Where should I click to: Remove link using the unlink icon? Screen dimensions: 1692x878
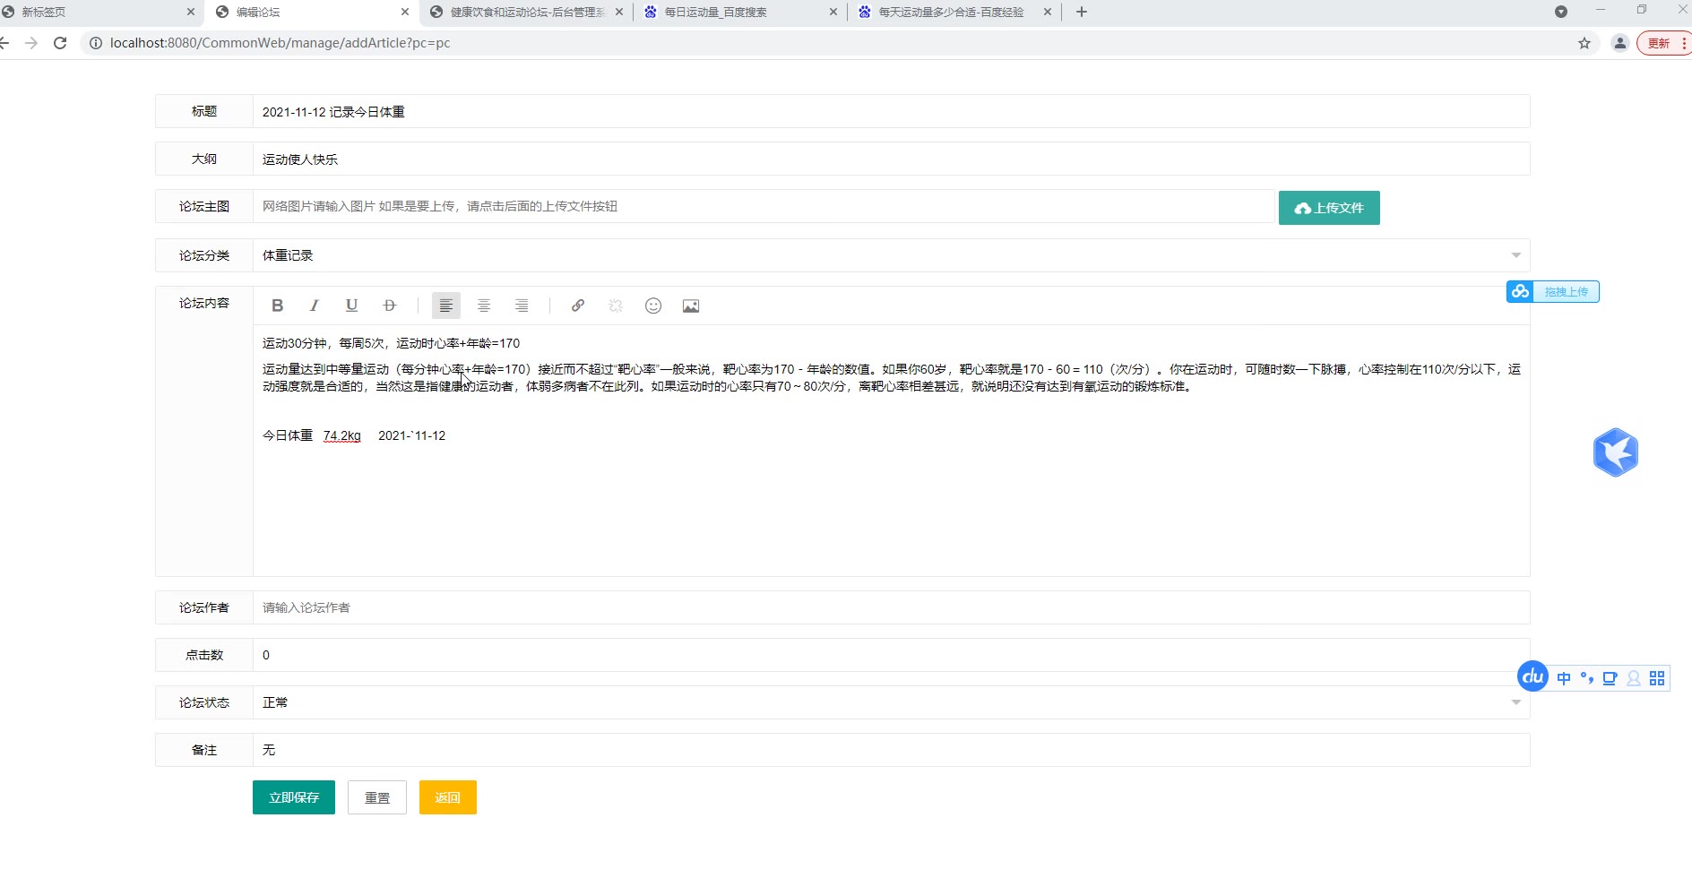(x=616, y=306)
